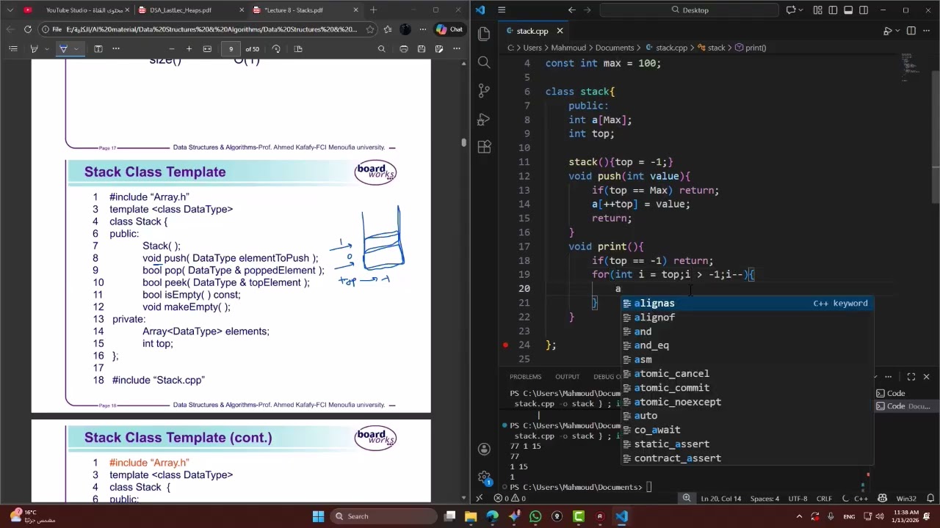Open the Run and Debug view
Viewport: 940px width, 528px height.
pos(484,120)
